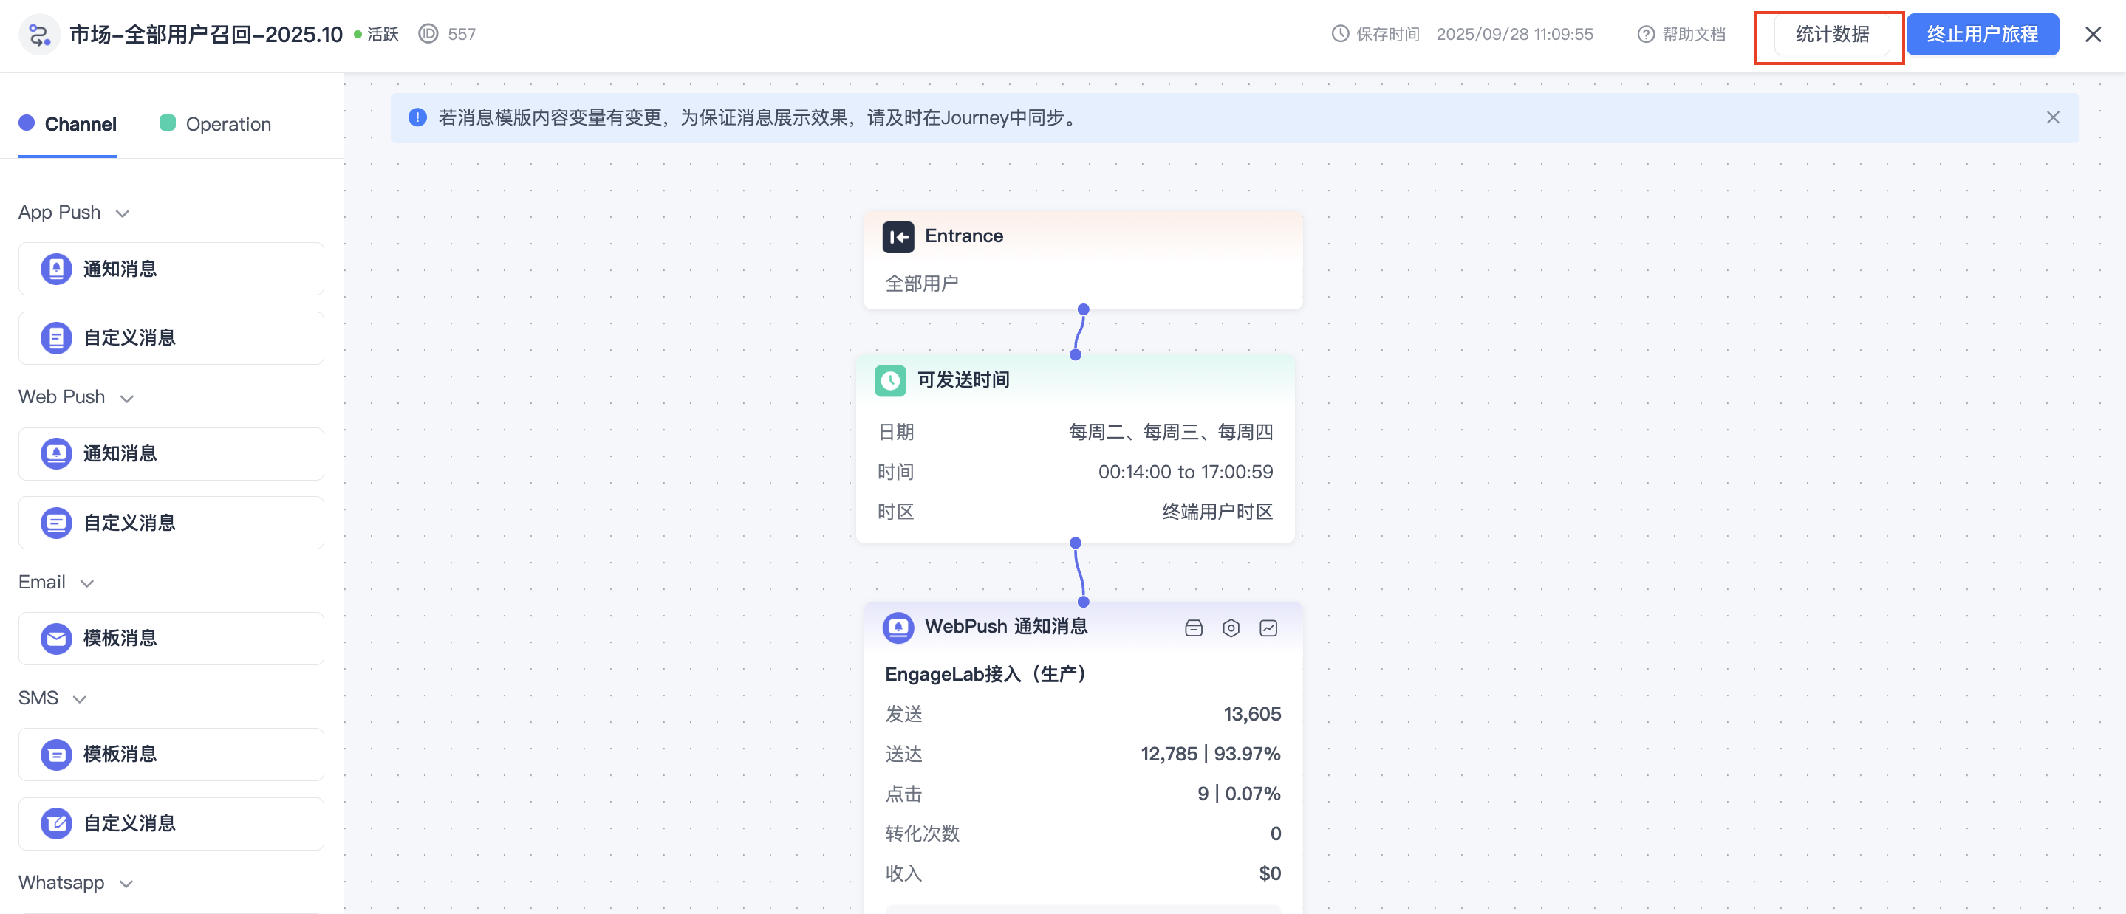Switch to the Channel tab
This screenshot has width=2126, height=914.
(68, 124)
